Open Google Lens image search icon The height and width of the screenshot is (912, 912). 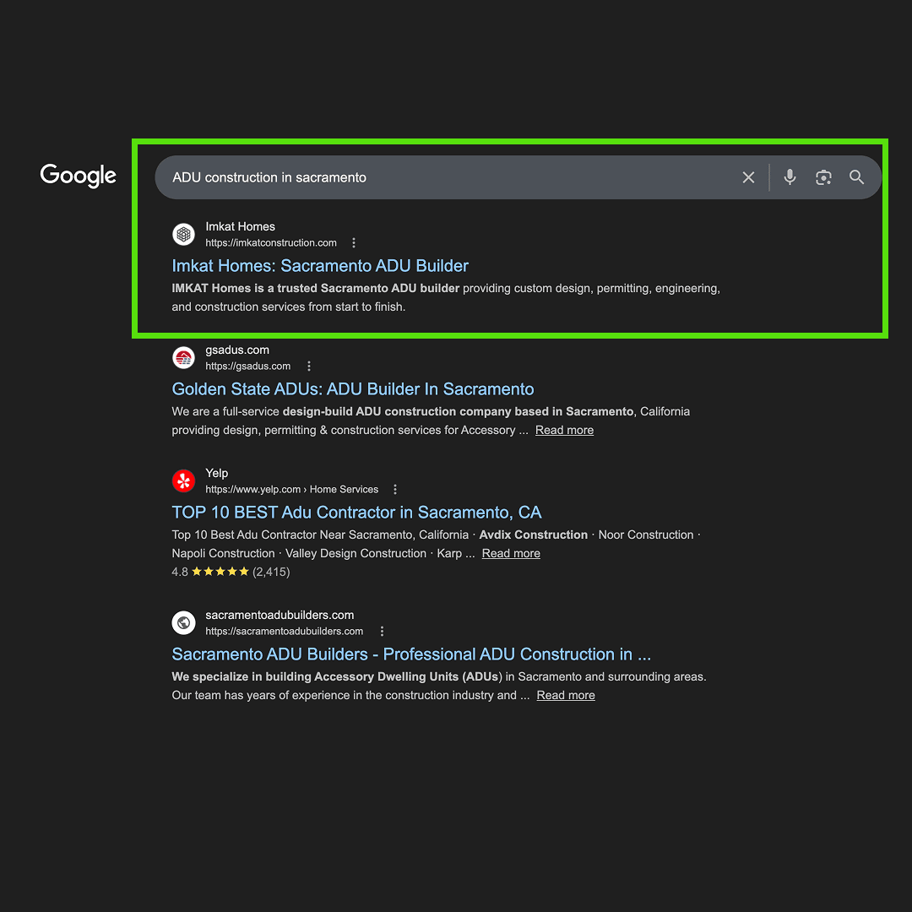[823, 177]
